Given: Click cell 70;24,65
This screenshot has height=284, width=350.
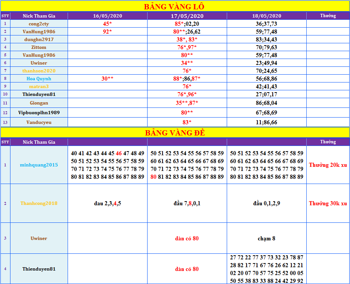Looking at the screenshot, I should pos(267,71).
